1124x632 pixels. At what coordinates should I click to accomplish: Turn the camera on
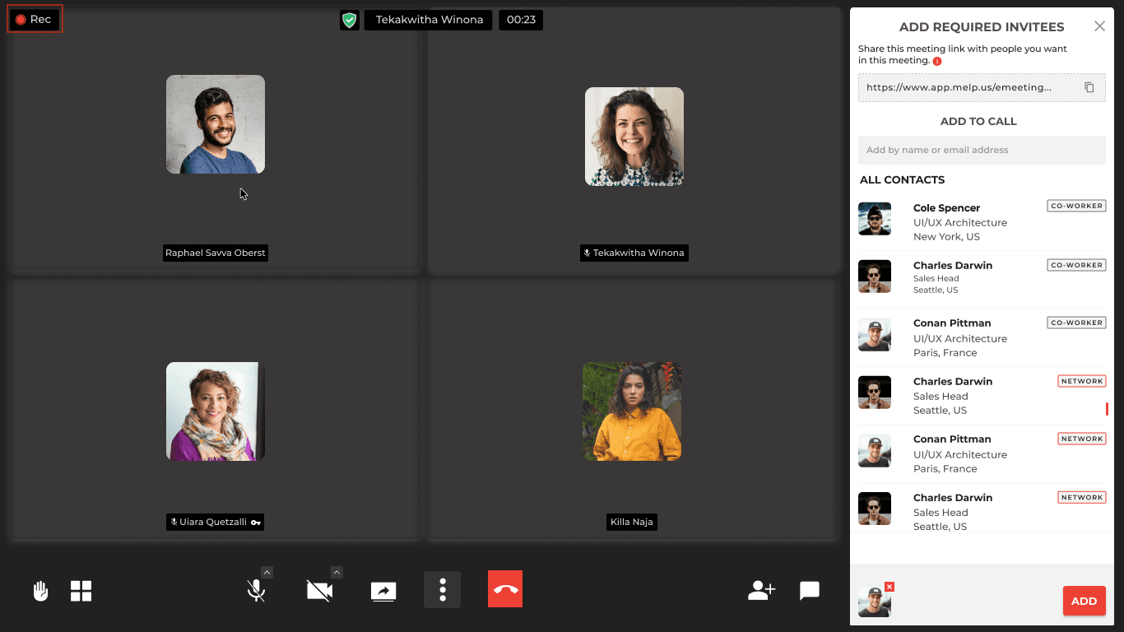(x=319, y=591)
